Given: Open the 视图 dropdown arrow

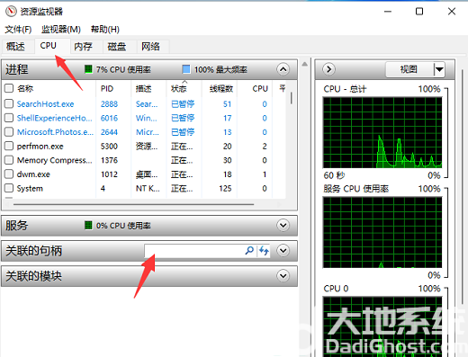Looking at the screenshot, I should (439, 69).
